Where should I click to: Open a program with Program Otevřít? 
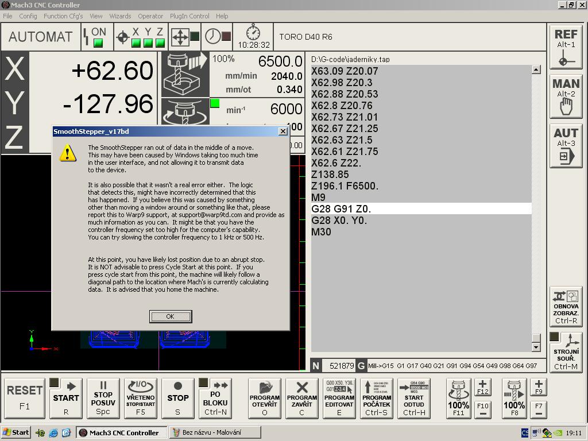coord(265,398)
